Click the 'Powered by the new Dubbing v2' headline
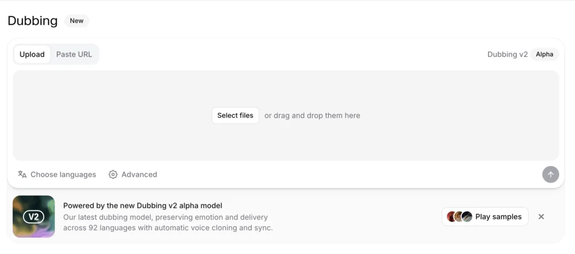Viewport: 575px width, 254px height. tap(143, 206)
